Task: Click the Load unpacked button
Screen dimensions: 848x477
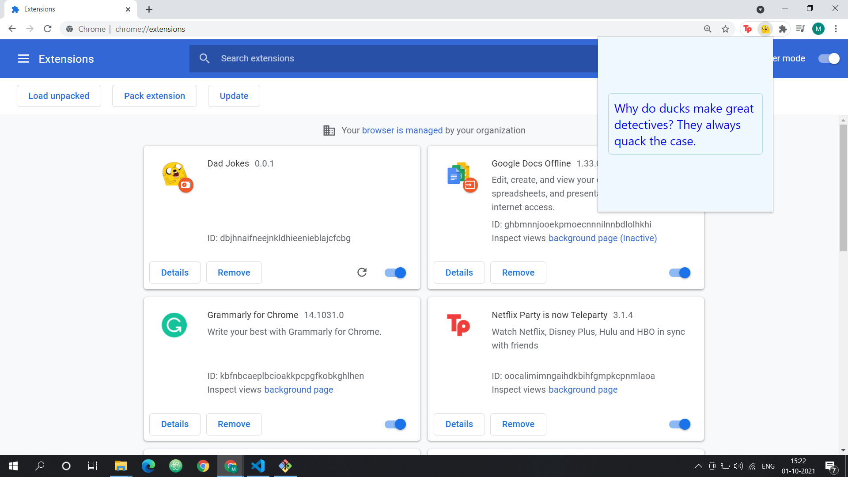Action: tap(59, 95)
